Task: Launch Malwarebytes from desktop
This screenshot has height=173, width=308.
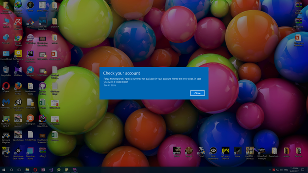Action: pos(6,104)
